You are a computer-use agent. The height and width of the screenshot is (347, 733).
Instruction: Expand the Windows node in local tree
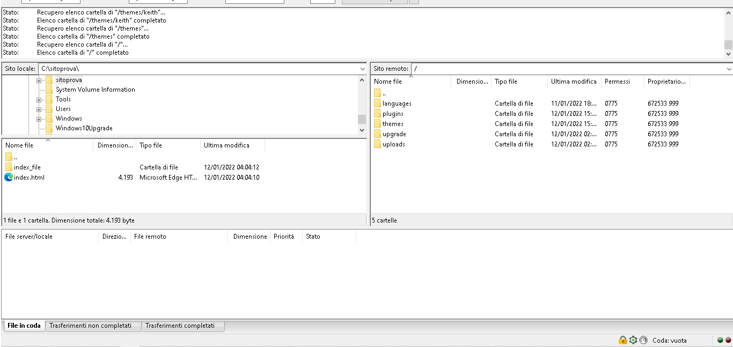pyautogui.click(x=39, y=119)
